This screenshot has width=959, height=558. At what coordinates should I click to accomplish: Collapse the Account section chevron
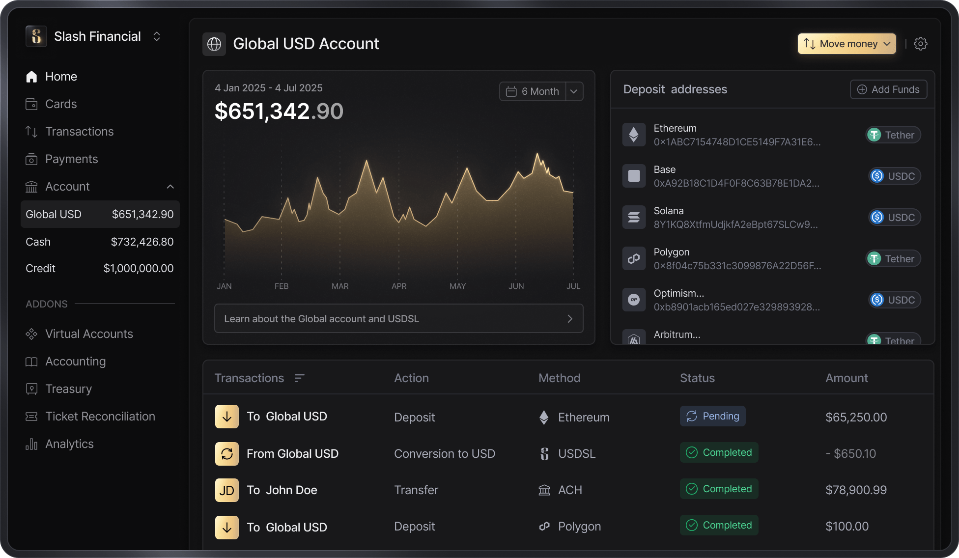tap(170, 187)
